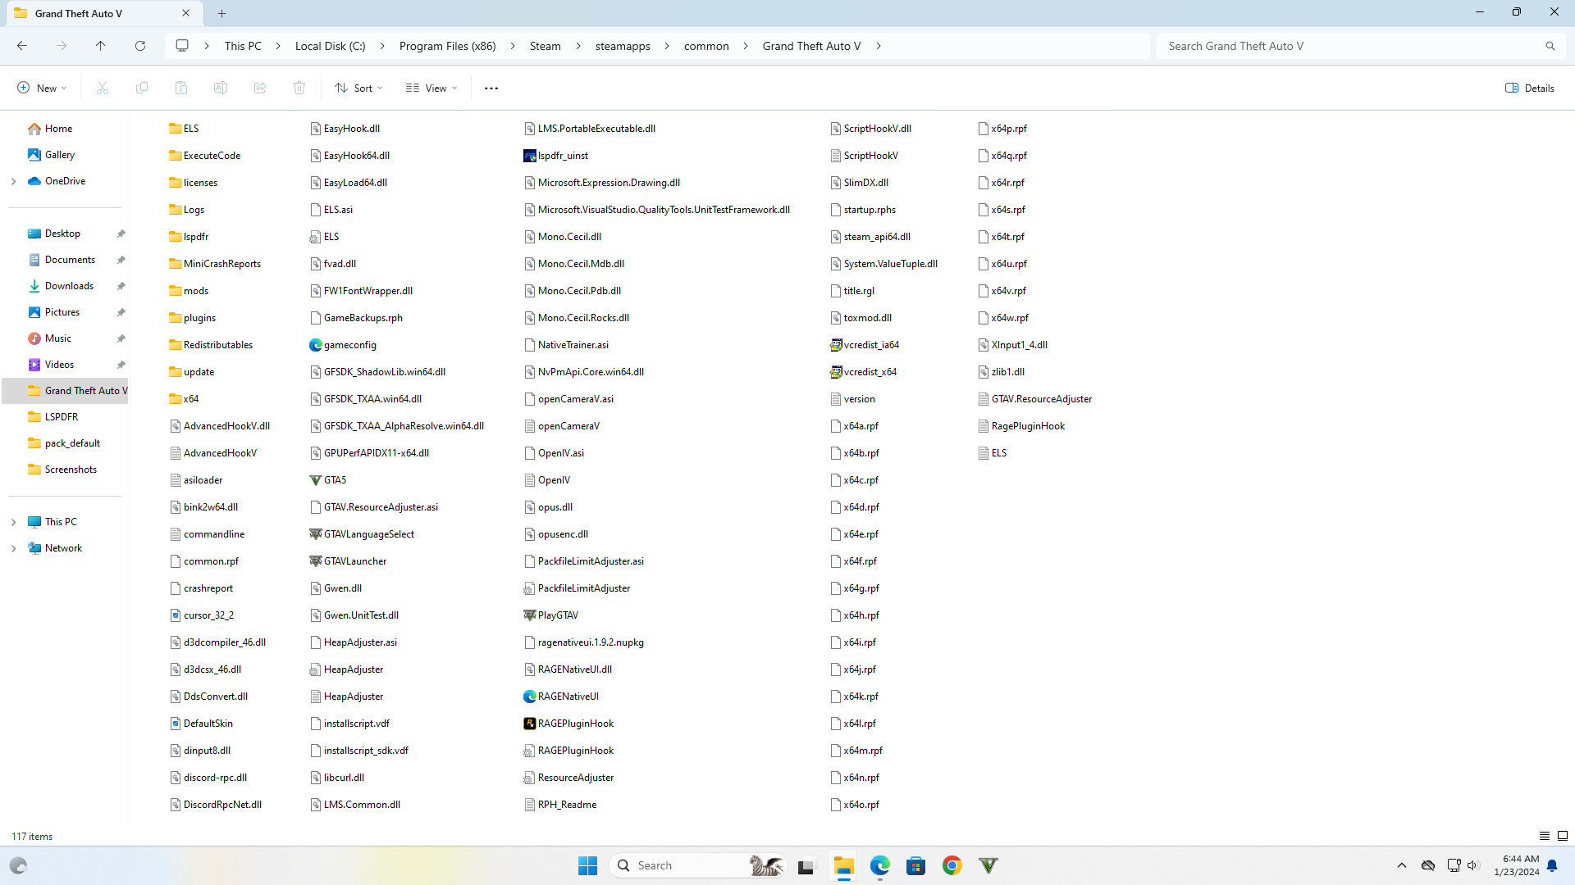Open the Sort dropdown menu
This screenshot has height=885, width=1575.
pyautogui.click(x=358, y=88)
